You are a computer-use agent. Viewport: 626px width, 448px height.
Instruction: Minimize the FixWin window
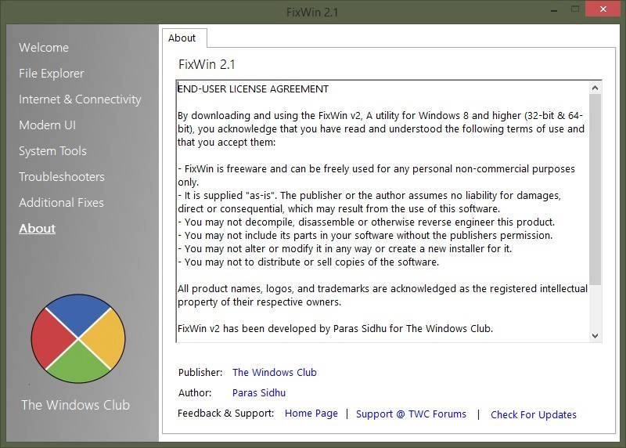pyautogui.click(x=554, y=10)
